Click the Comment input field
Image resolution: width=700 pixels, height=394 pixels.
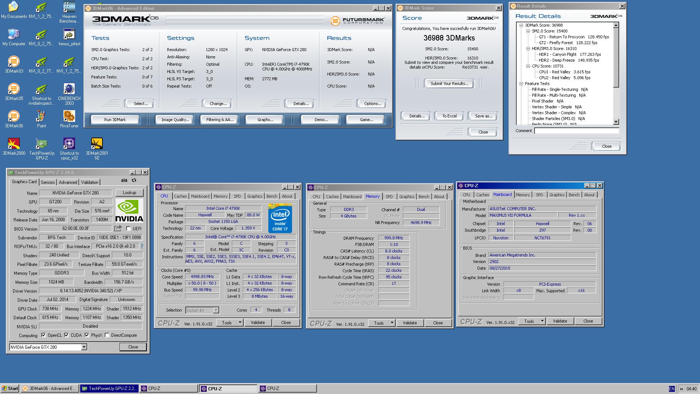pos(577,131)
